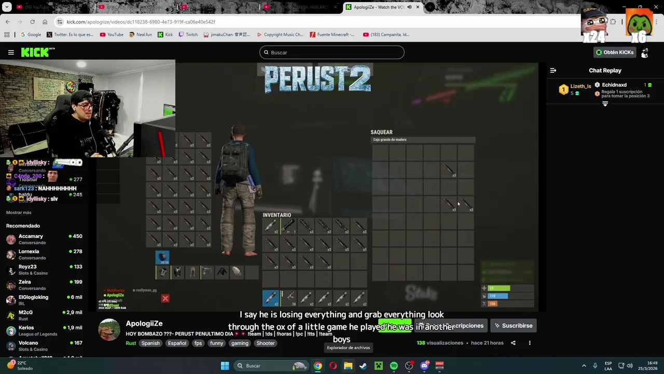The height and width of the screenshot is (374, 664).
Task: Open recommended channel ElGlogloking
Action: click(44, 300)
